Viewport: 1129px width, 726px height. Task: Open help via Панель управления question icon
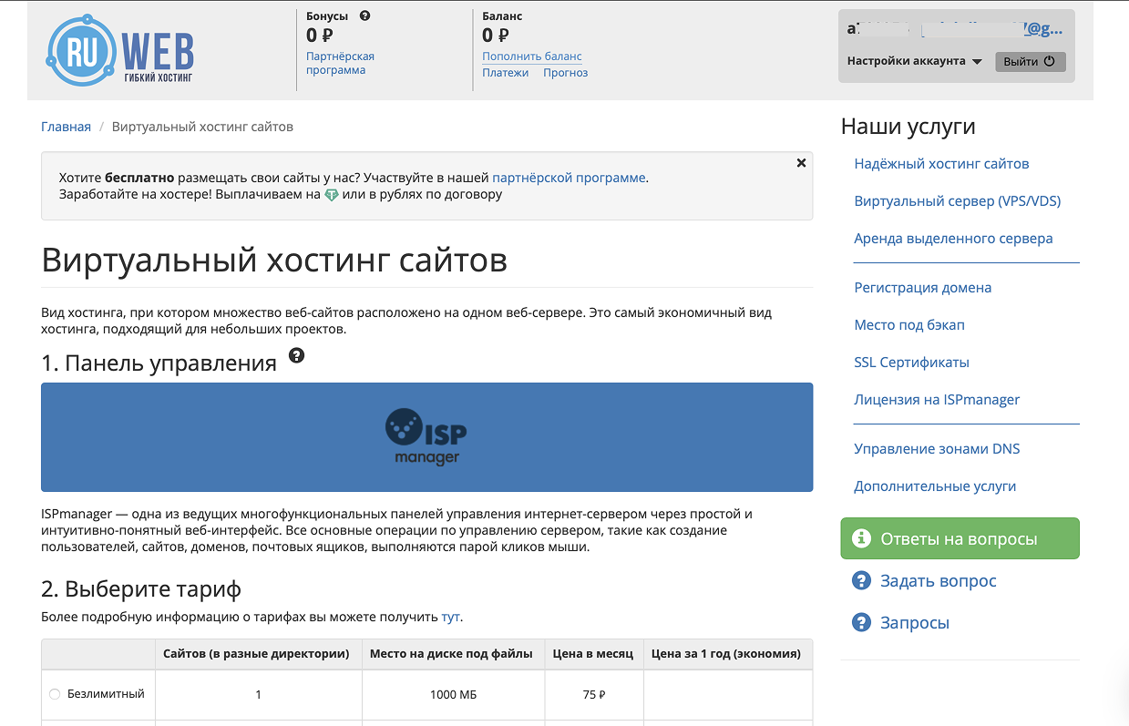pos(296,357)
